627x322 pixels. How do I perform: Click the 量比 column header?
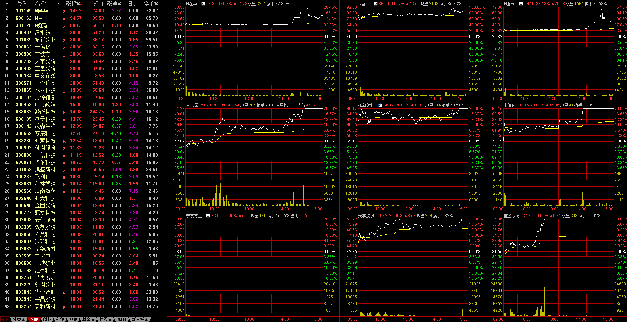click(x=133, y=4)
